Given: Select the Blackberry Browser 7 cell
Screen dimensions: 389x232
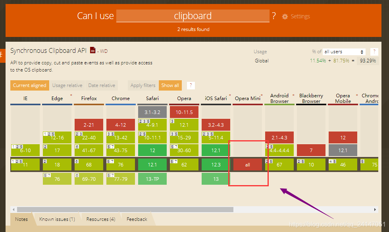Looking at the screenshot, I should coord(311,150).
